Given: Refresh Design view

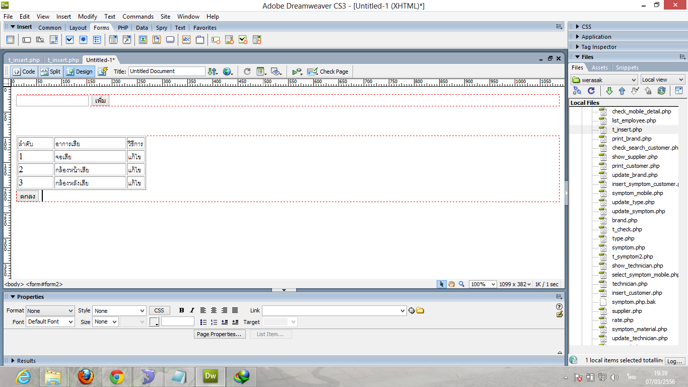Looking at the screenshot, I should click(x=247, y=72).
